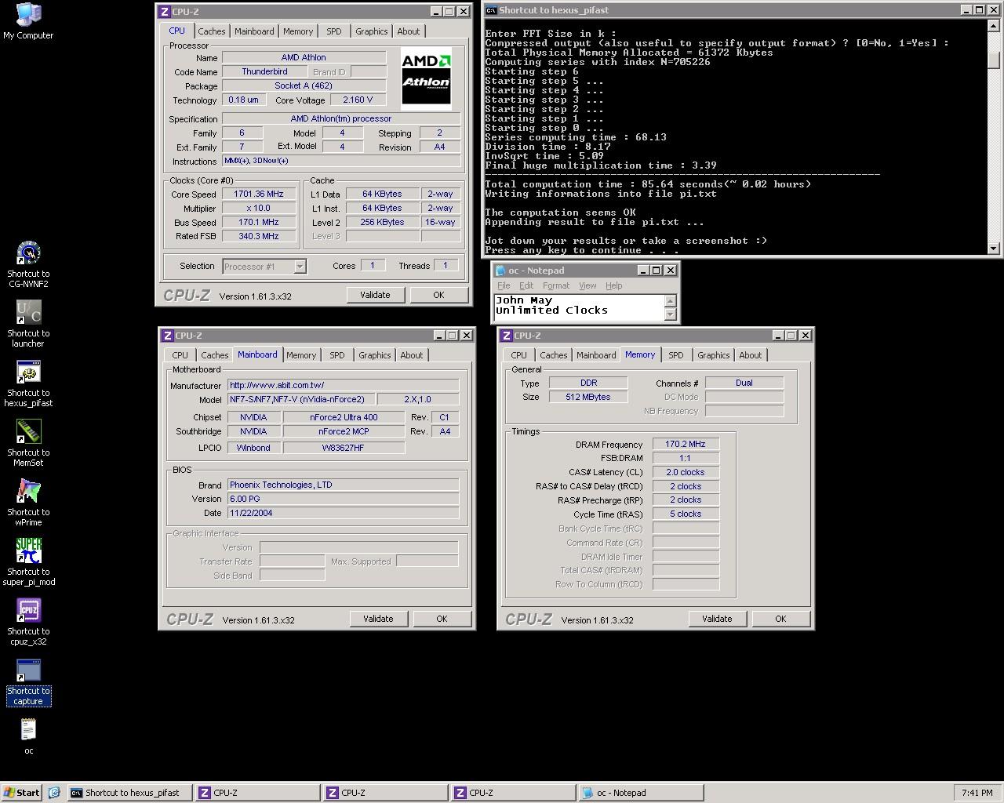Click Validate in the CPU window

pos(375,295)
